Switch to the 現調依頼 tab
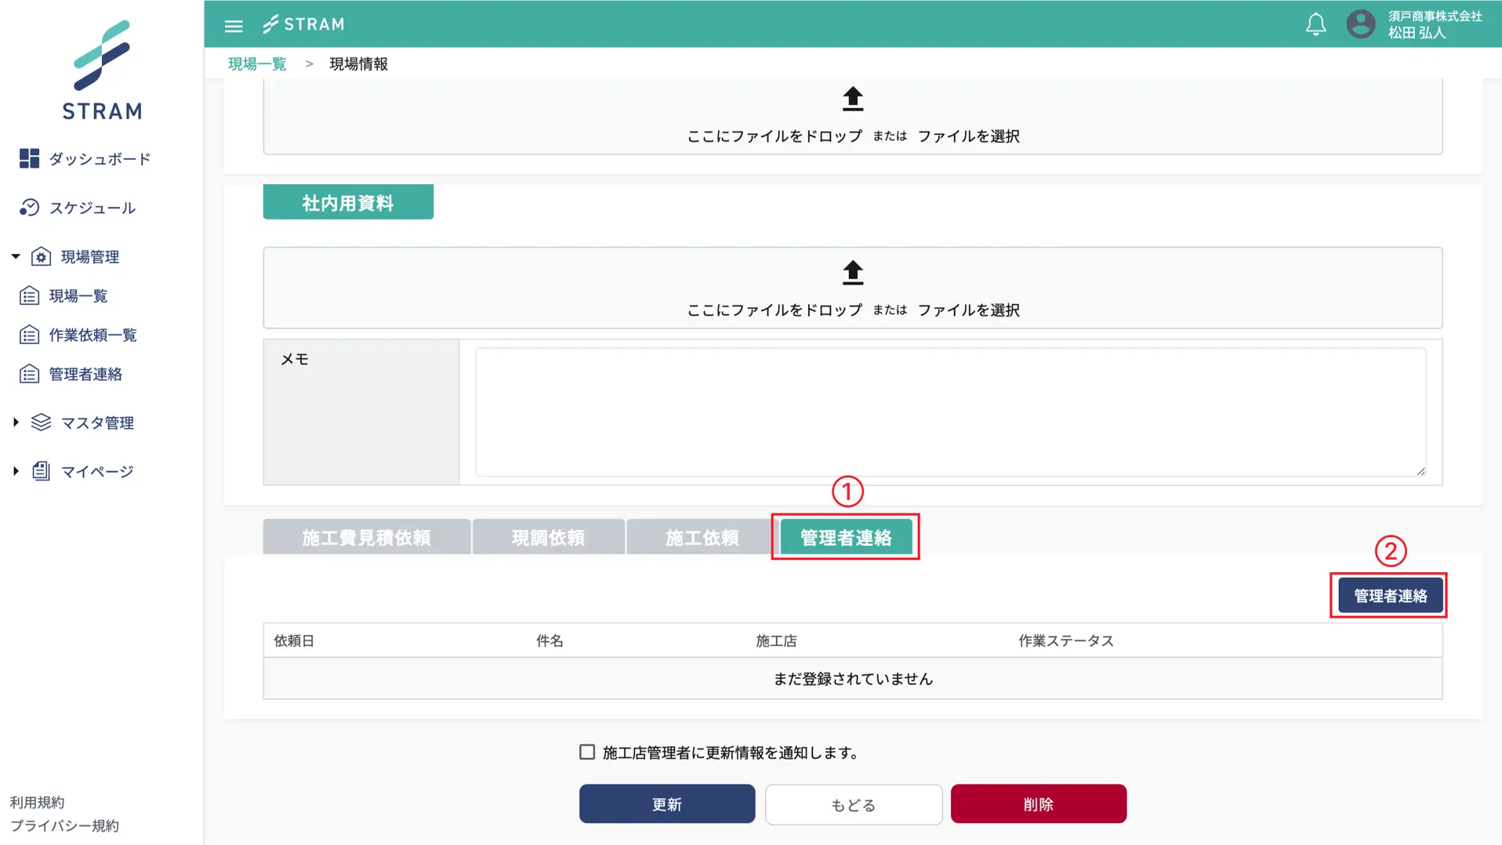1502x845 pixels. (x=549, y=537)
